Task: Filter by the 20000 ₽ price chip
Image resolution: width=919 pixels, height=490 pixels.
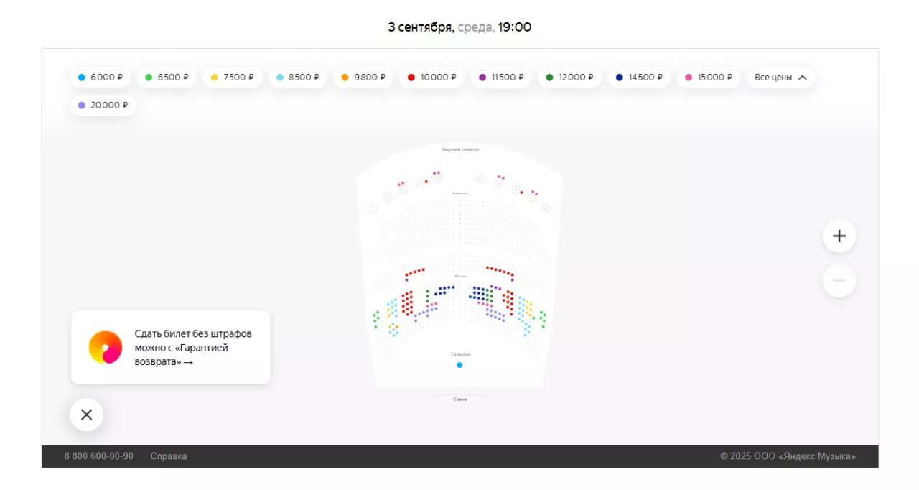Action: tap(103, 106)
